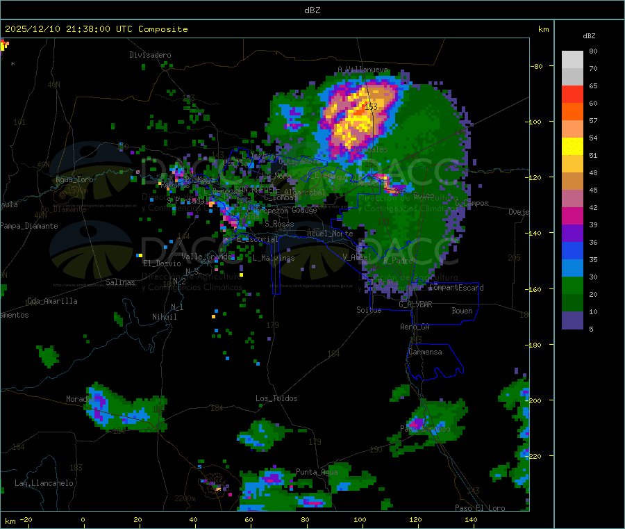Click the light blue 30–35 dBZ legend swatch
625x529 pixels.
pos(572,268)
